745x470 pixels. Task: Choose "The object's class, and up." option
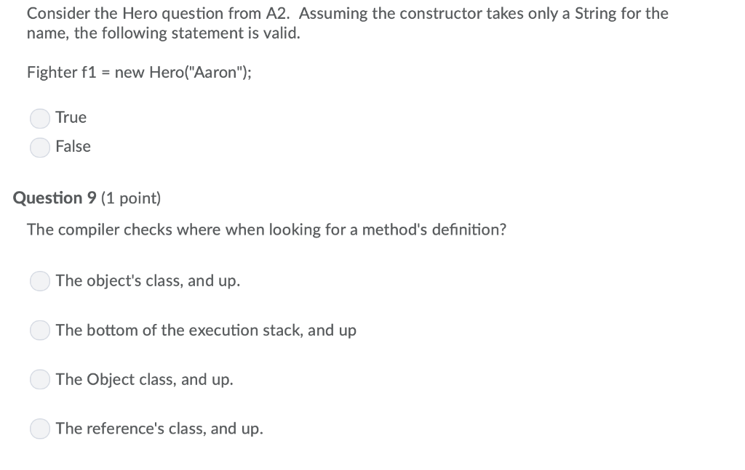click(39, 280)
